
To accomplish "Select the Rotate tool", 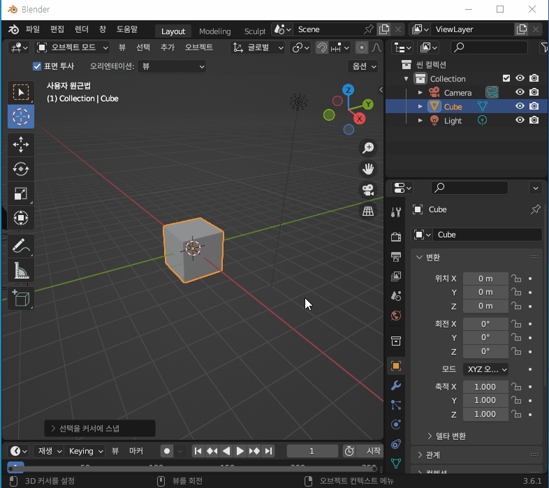I will [x=21, y=169].
